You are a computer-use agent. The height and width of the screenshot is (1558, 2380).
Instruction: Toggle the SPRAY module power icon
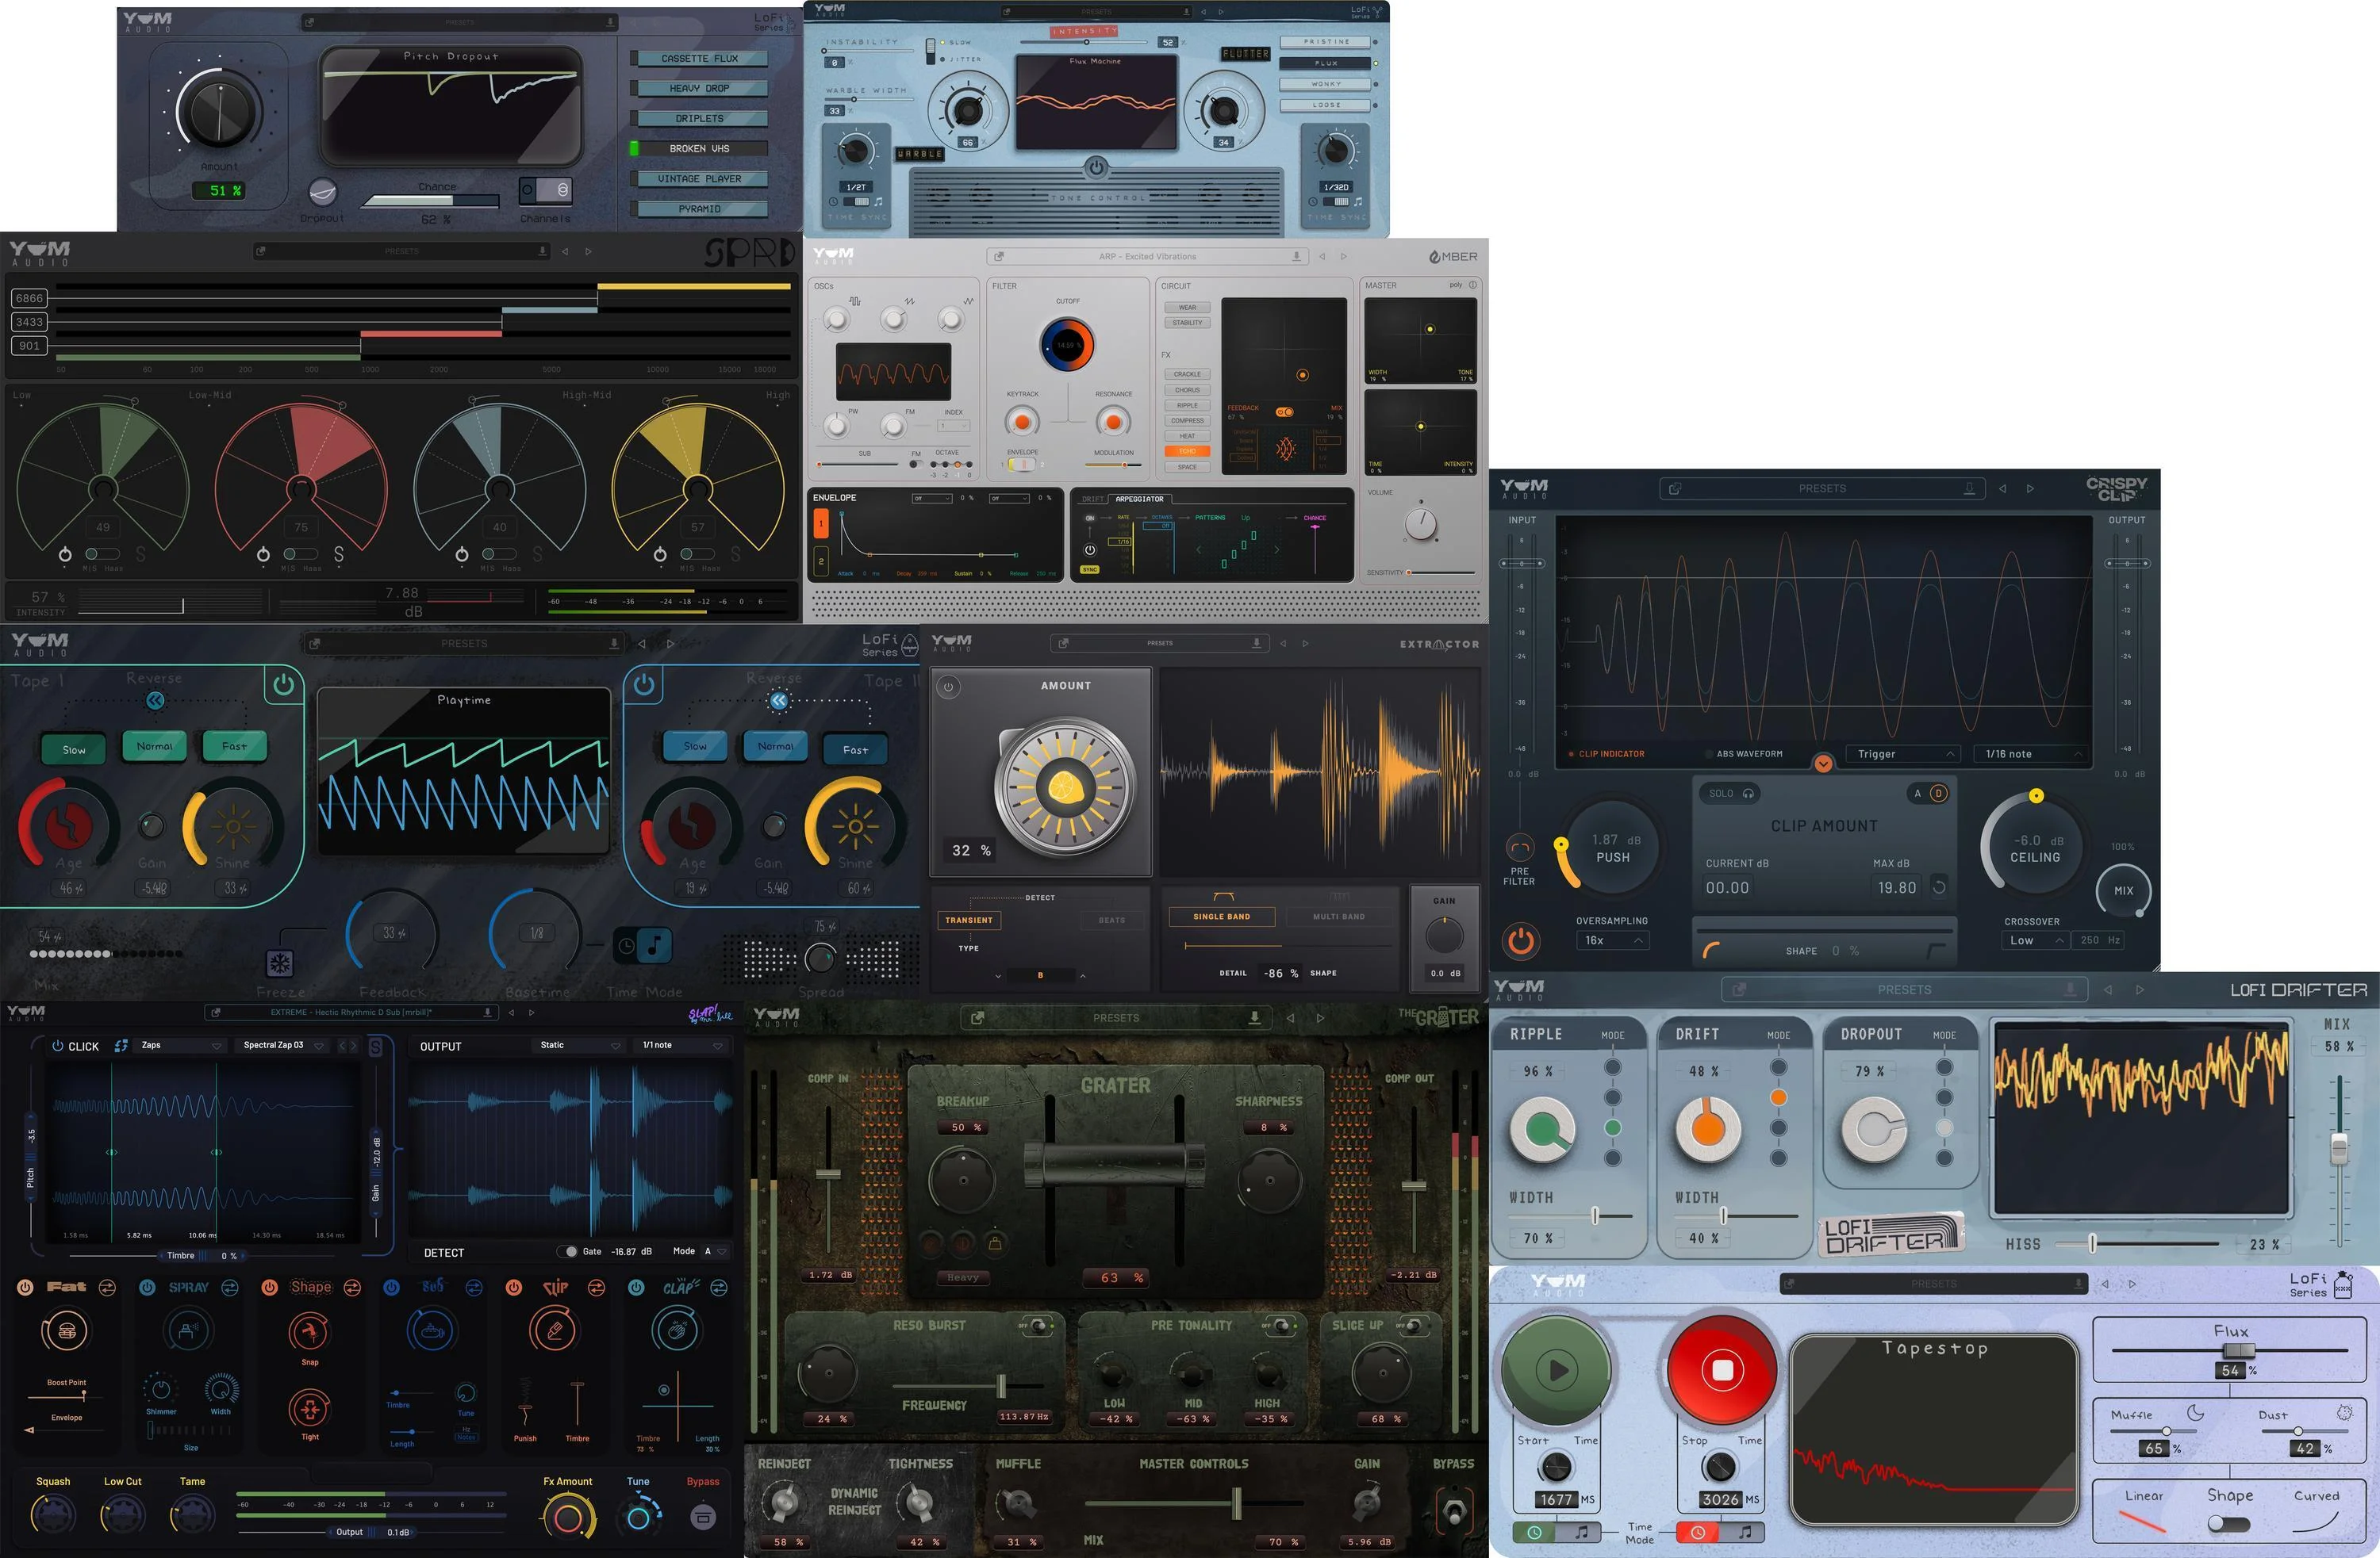(x=147, y=1287)
